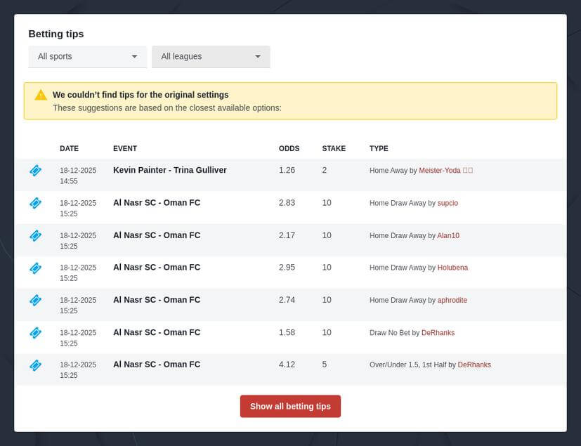Expand the All leagues dropdown
Viewport: 581px width, 446px height.
click(210, 56)
